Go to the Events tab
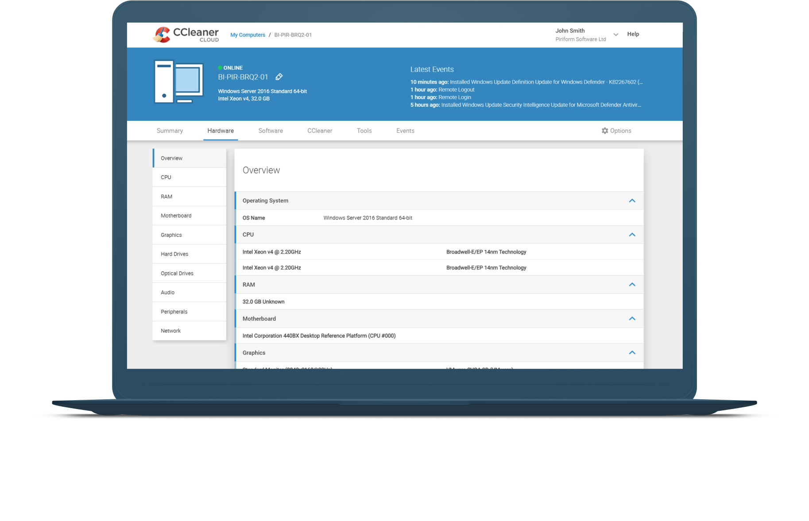Image resolution: width=809 pixels, height=521 pixels. [x=405, y=131]
